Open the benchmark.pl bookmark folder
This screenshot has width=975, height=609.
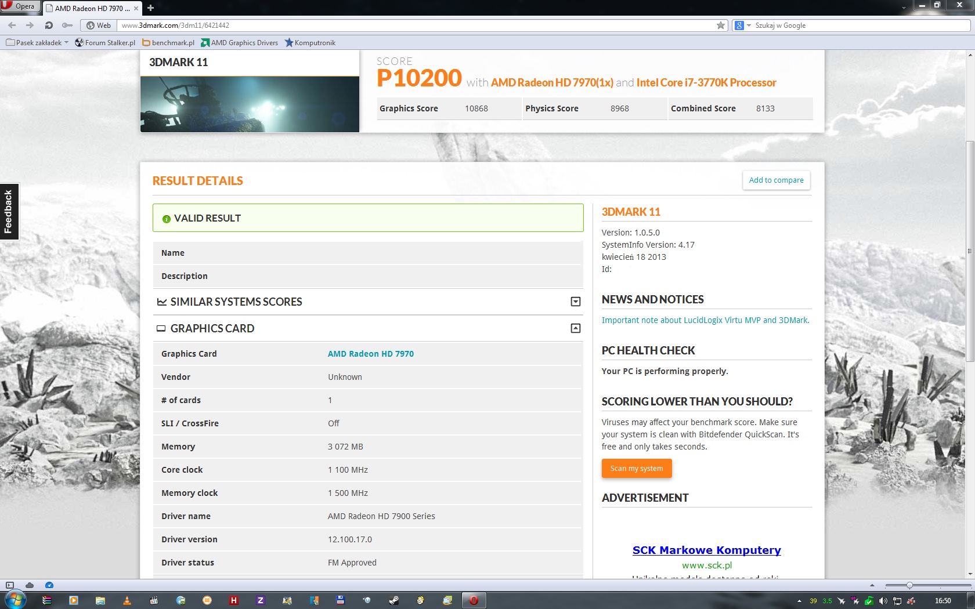tap(168, 43)
